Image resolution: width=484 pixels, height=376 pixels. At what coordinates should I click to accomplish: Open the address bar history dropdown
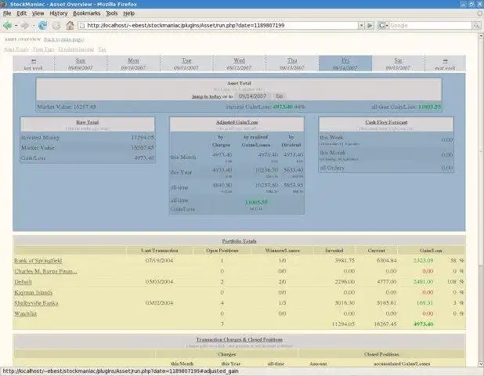pos(361,26)
